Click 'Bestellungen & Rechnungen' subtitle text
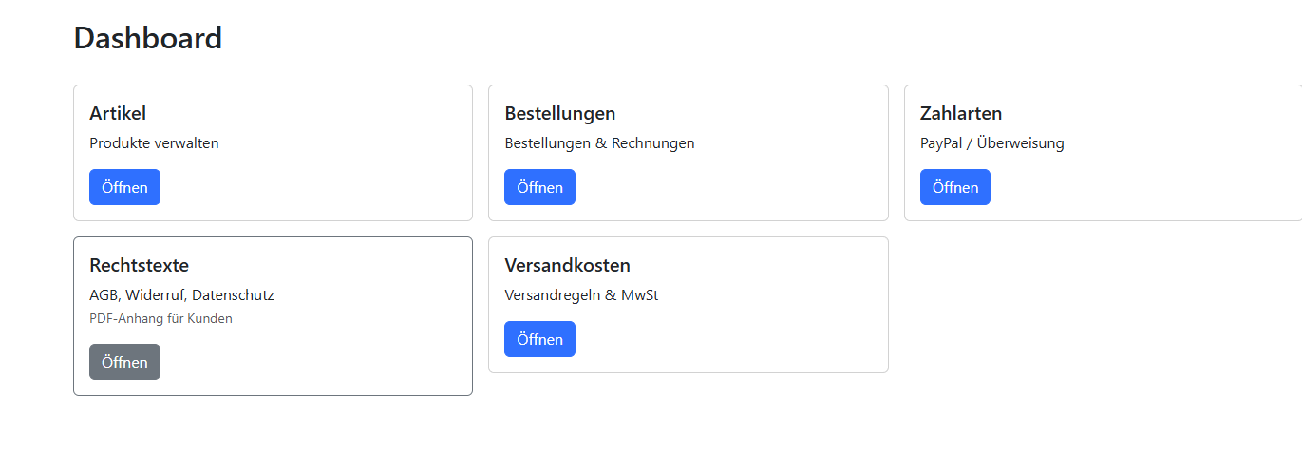This screenshot has height=472, width=1302. (599, 143)
